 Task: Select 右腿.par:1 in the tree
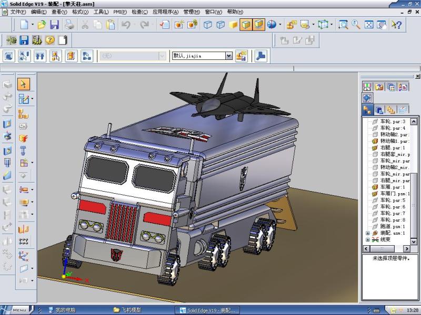pyautogui.click(x=392, y=148)
